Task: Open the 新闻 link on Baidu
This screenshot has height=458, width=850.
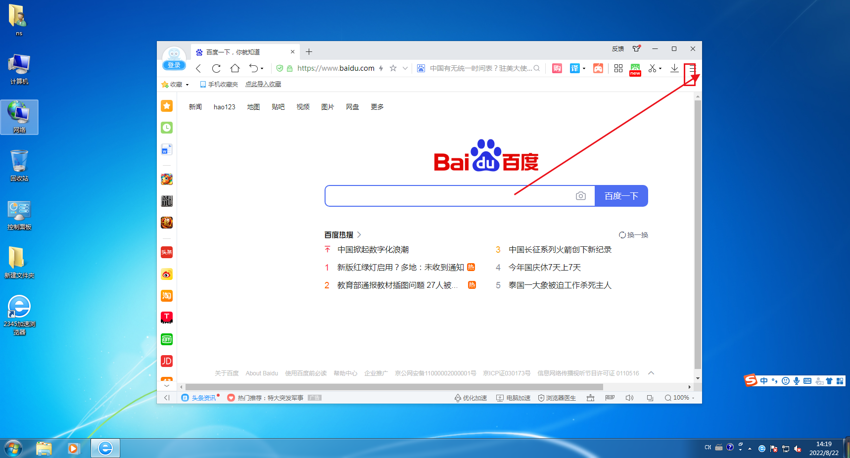Action: tap(195, 107)
